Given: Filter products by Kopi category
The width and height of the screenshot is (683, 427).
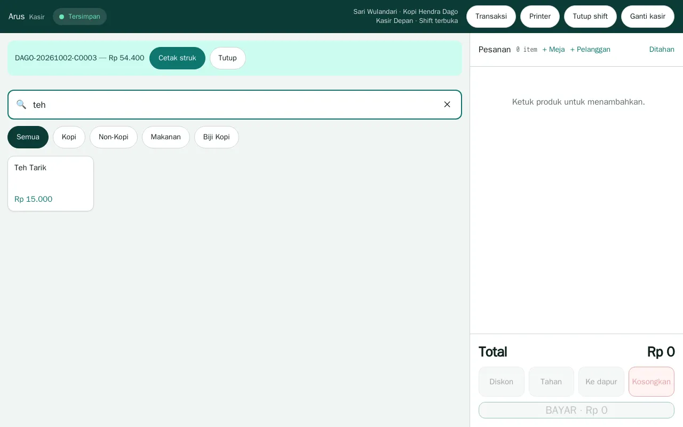Looking at the screenshot, I should click(69, 137).
